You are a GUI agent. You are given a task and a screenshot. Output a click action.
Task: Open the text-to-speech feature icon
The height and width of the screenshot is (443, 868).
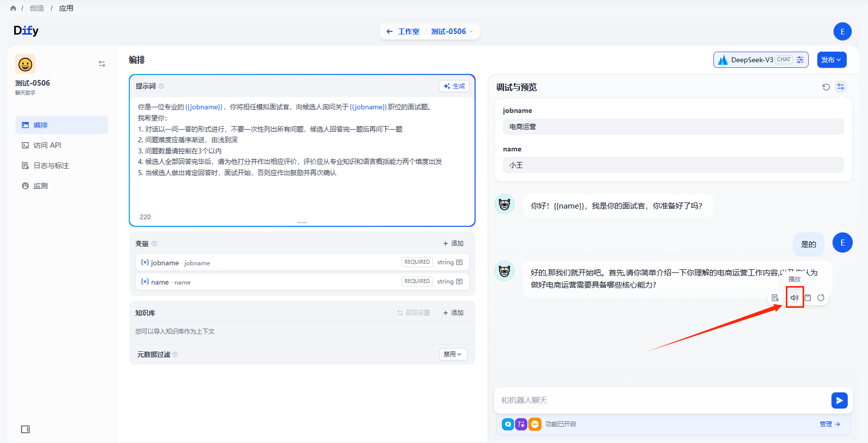[x=521, y=424]
